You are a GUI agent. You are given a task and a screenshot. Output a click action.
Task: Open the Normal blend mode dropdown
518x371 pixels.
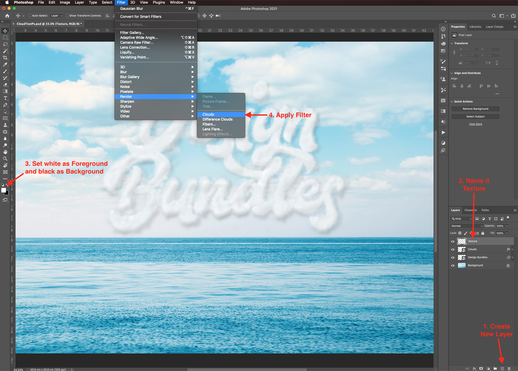[x=467, y=226]
